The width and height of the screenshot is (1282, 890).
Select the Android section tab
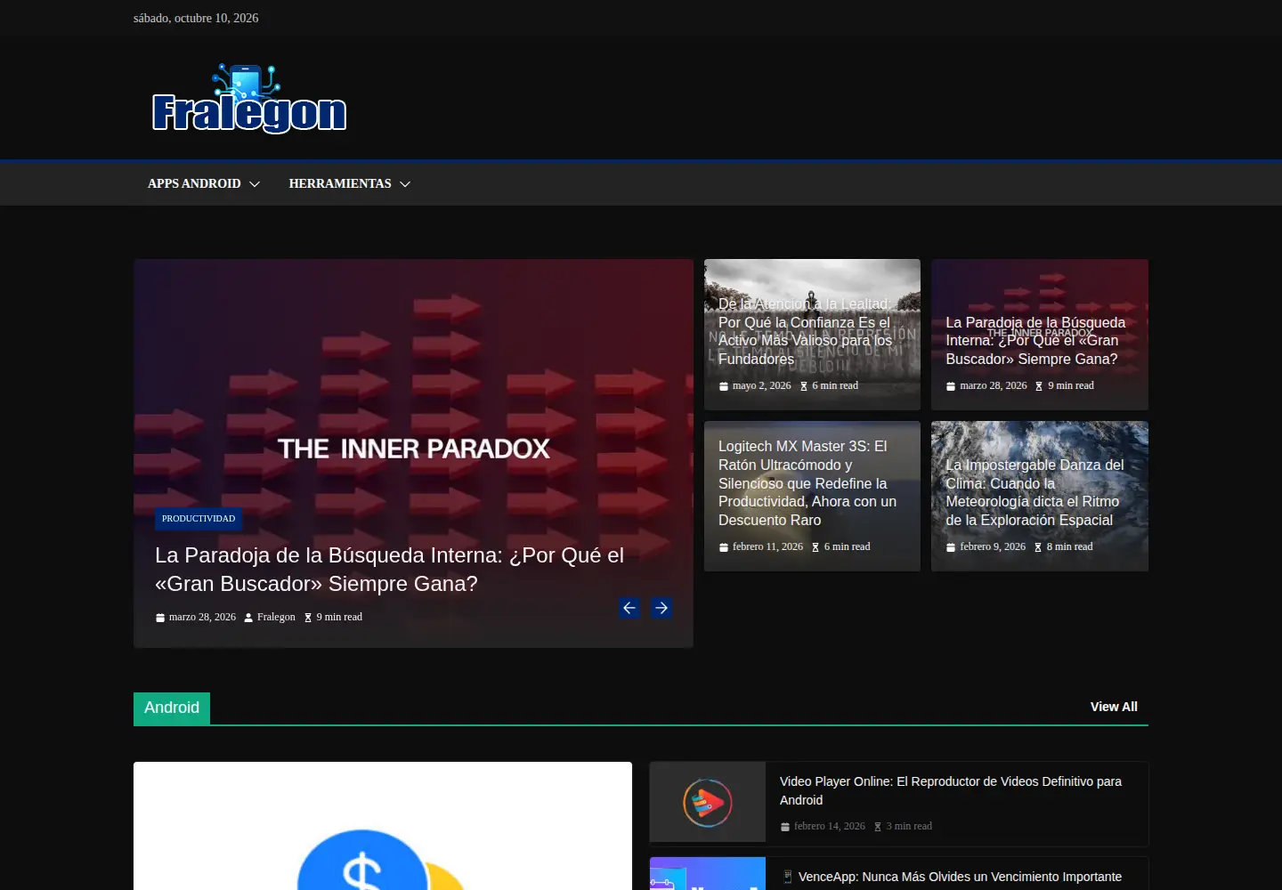(172, 708)
